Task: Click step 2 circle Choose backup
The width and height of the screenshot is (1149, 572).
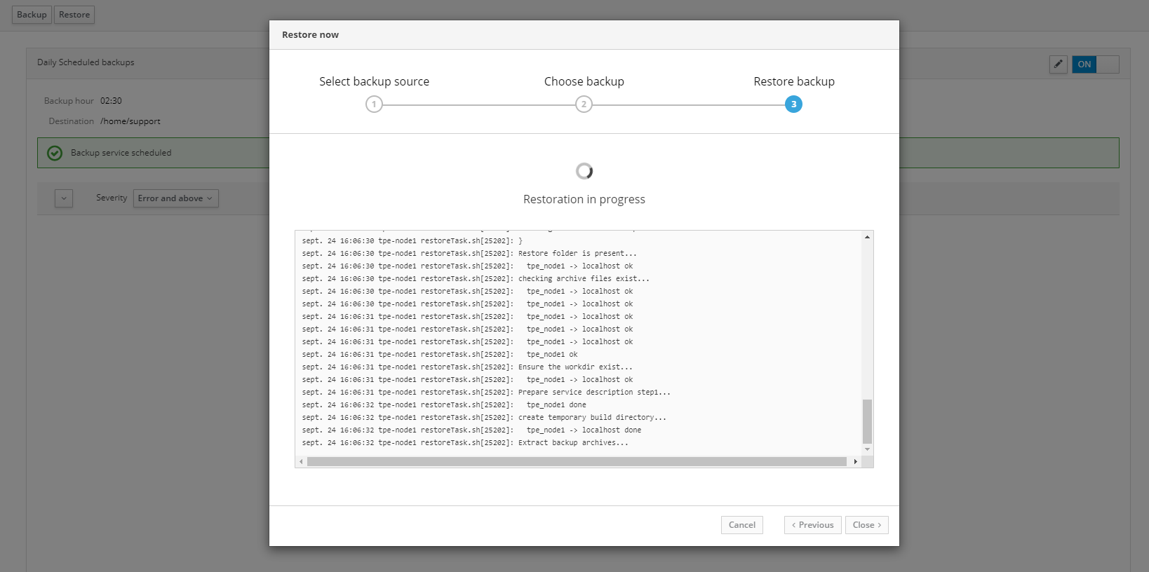Action: (584, 104)
